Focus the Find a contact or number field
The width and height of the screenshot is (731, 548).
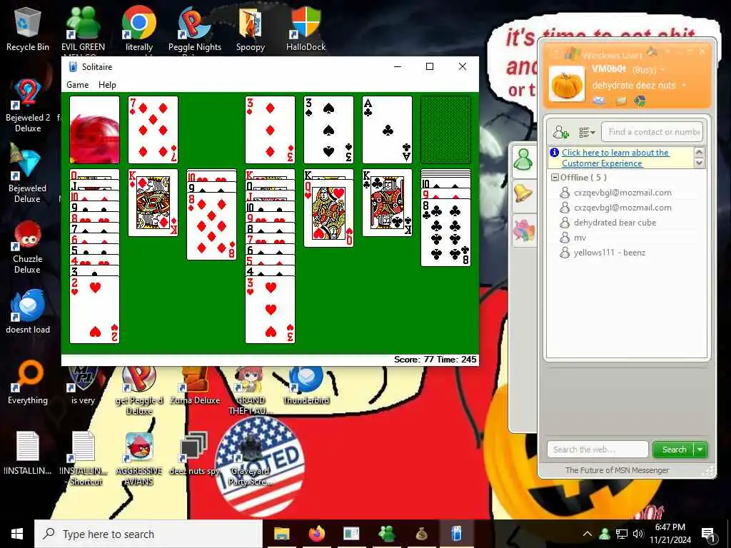[652, 132]
